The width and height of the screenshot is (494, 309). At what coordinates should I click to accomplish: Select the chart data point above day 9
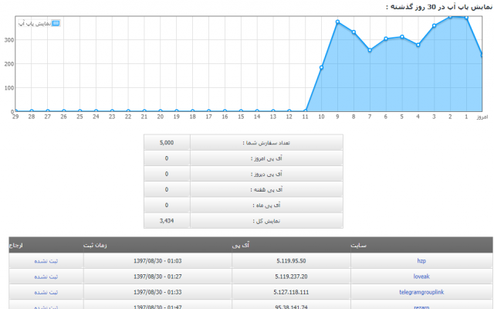[337, 22]
